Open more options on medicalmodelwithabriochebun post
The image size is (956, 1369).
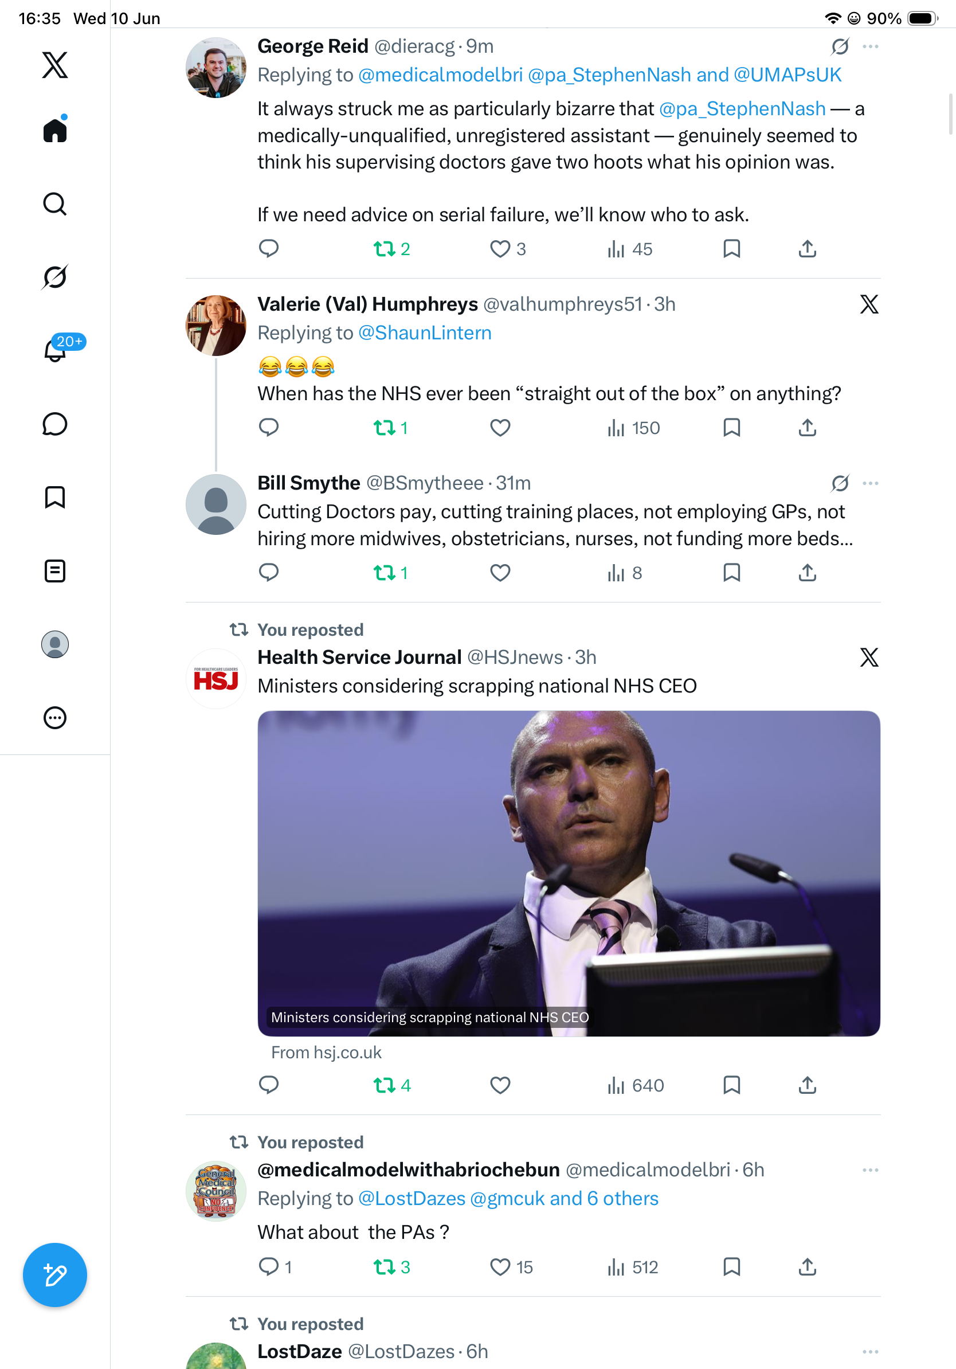(x=870, y=1170)
